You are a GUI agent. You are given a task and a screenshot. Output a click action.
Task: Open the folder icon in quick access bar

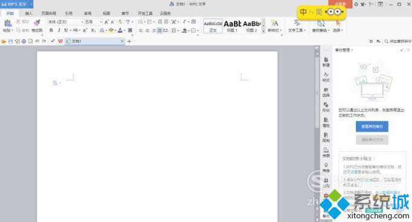[x=4, y=41]
